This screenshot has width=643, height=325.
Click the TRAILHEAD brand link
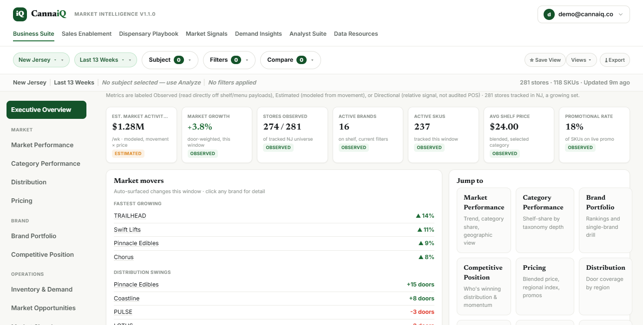click(130, 216)
